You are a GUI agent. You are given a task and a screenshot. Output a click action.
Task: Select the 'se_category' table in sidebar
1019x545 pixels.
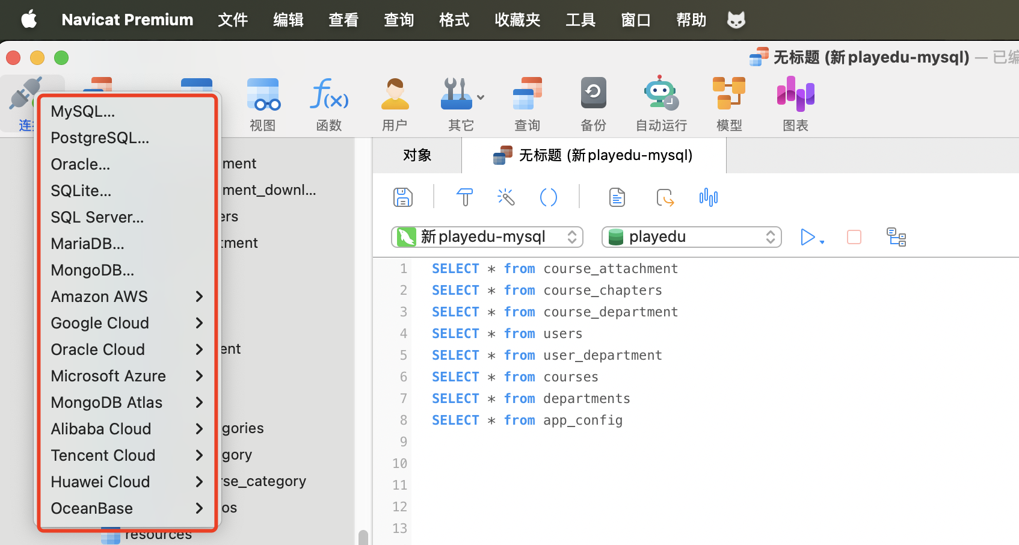pyautogui.click(x=263, y=481)
